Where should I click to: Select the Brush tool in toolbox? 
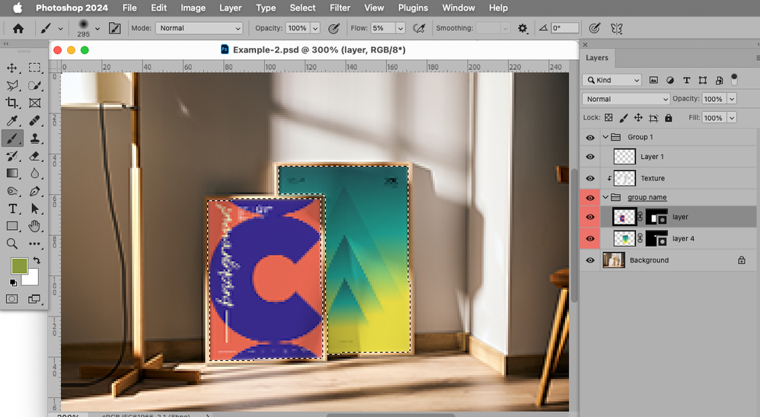point(12,138)
